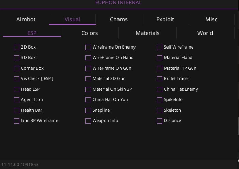Check the Agent Icon box
Viewport: 239px width, 169px height.
pyautogui.click(x=16, y=100)
